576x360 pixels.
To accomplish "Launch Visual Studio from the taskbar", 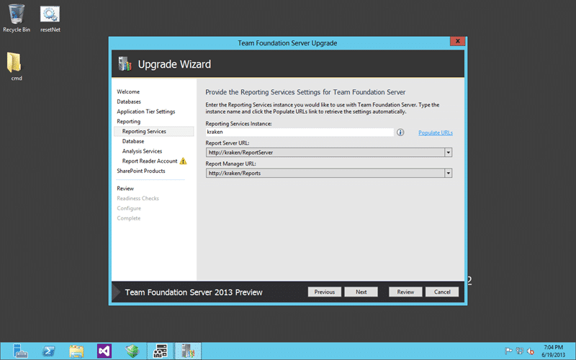I will tap(104, 351).
